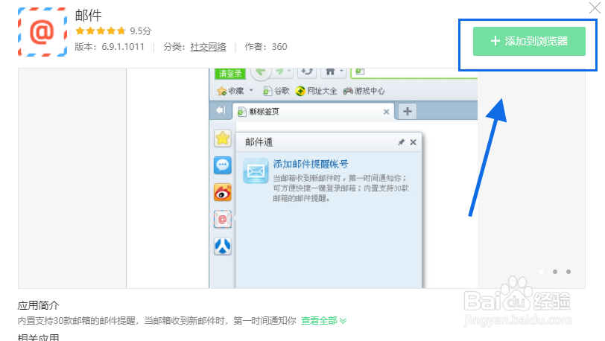Close the 邮件通 panel
Screen dimensions: 605x341
click(414, 142)
